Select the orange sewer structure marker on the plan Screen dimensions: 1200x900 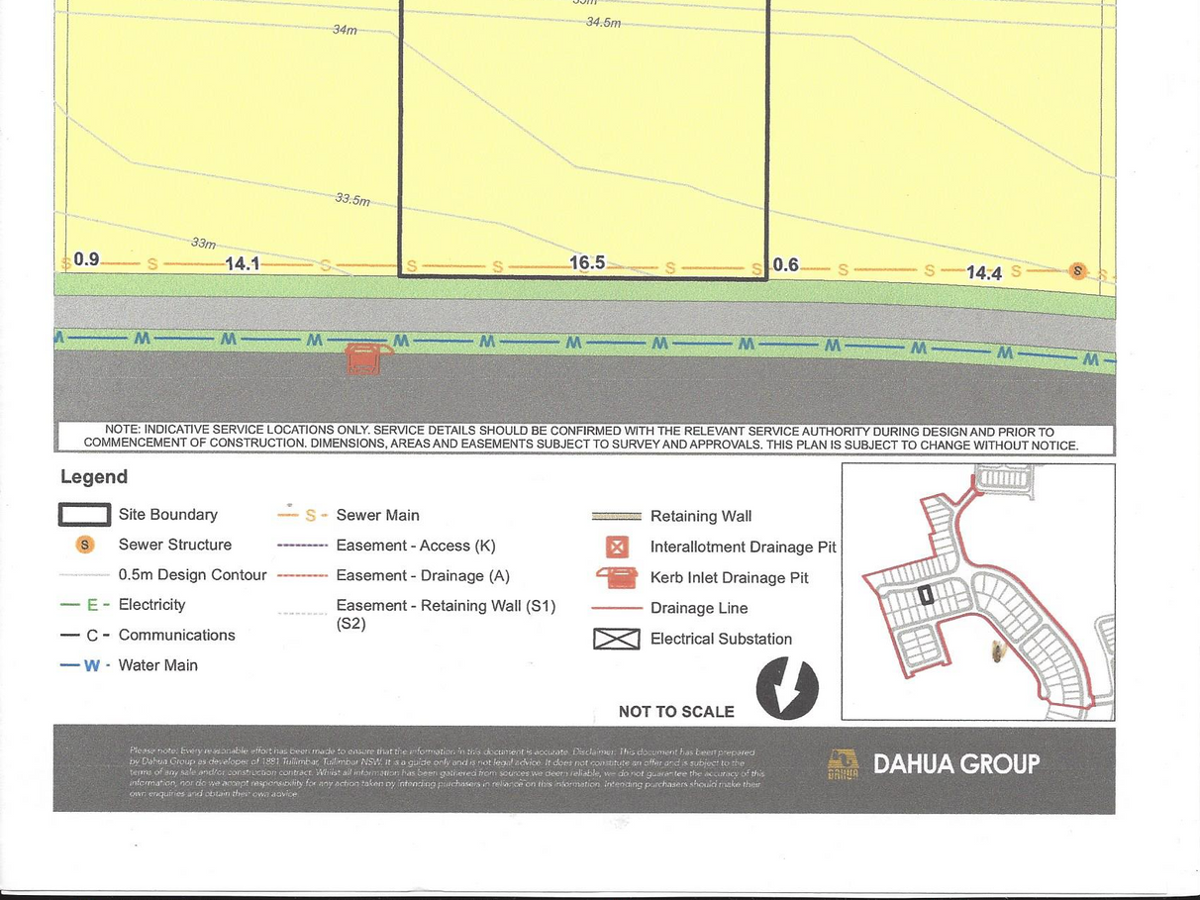[1078, 270]
